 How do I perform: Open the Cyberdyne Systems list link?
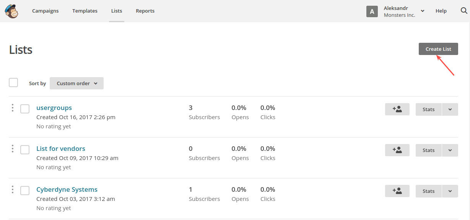(x=67, y=189)
